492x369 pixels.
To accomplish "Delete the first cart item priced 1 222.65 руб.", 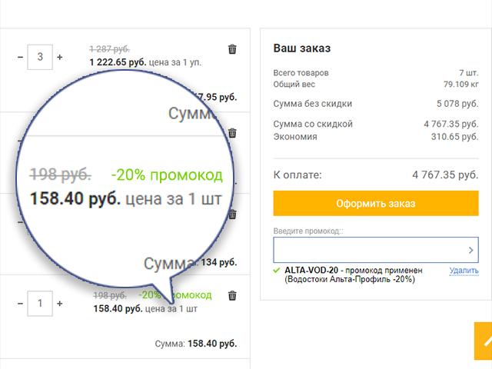I will [x=232, y=49].
